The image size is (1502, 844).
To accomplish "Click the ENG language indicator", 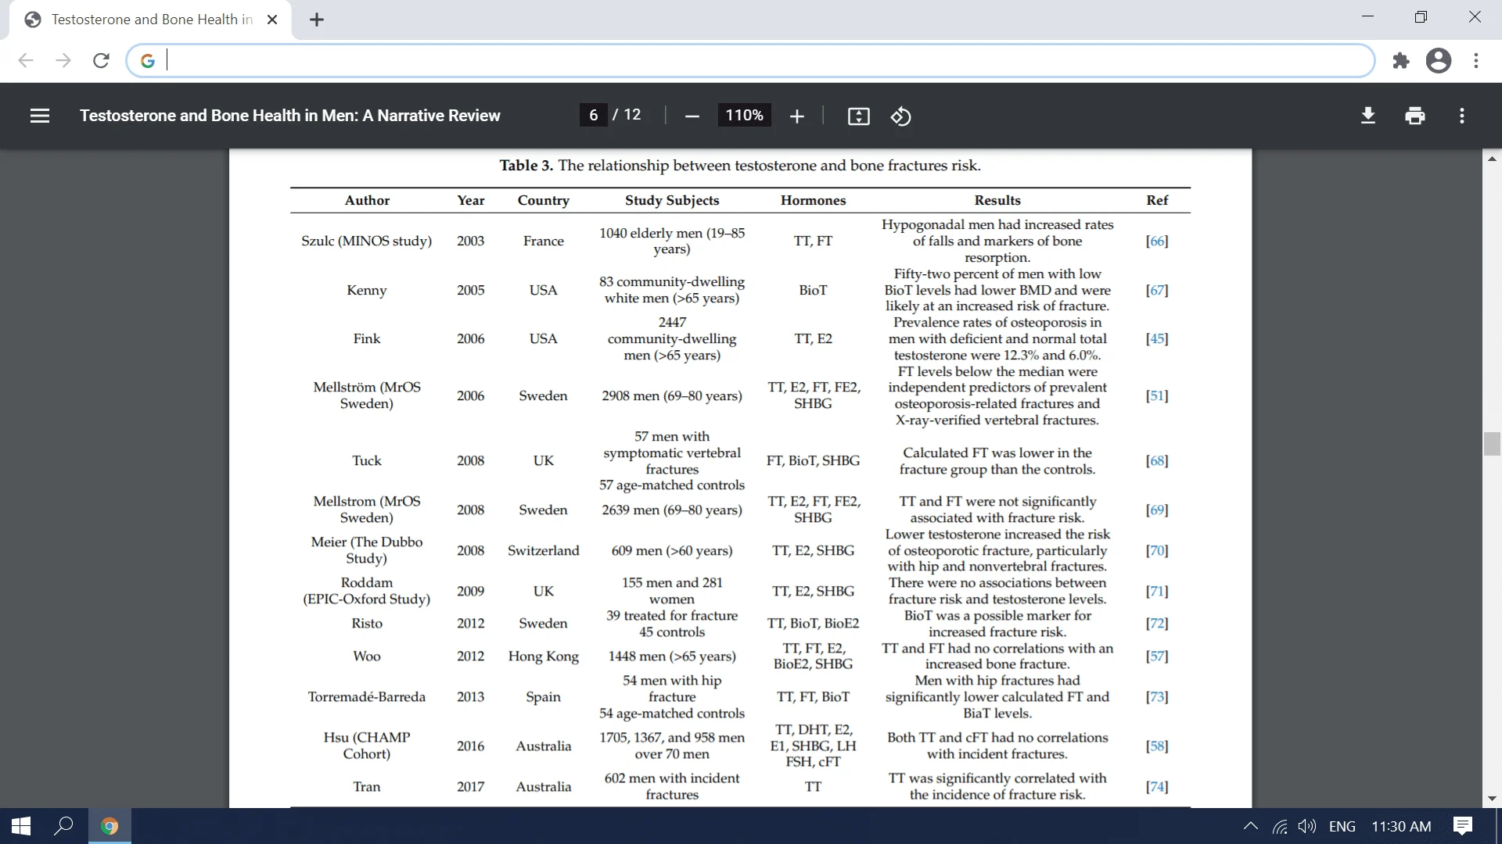I will [x=1342, y=826].
